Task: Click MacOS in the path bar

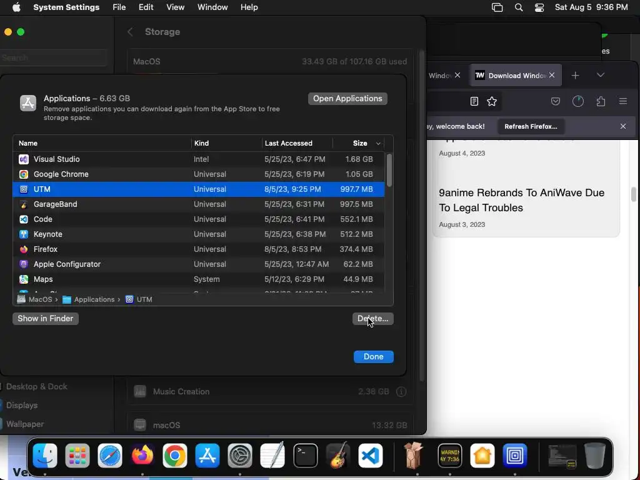Action: click(35, 299)
